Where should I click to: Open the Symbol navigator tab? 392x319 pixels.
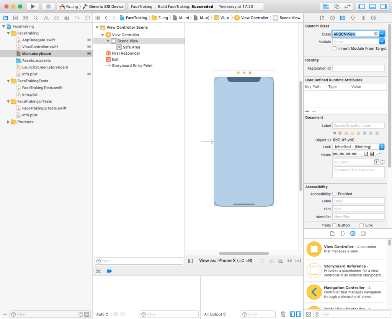tap(26, 18)
